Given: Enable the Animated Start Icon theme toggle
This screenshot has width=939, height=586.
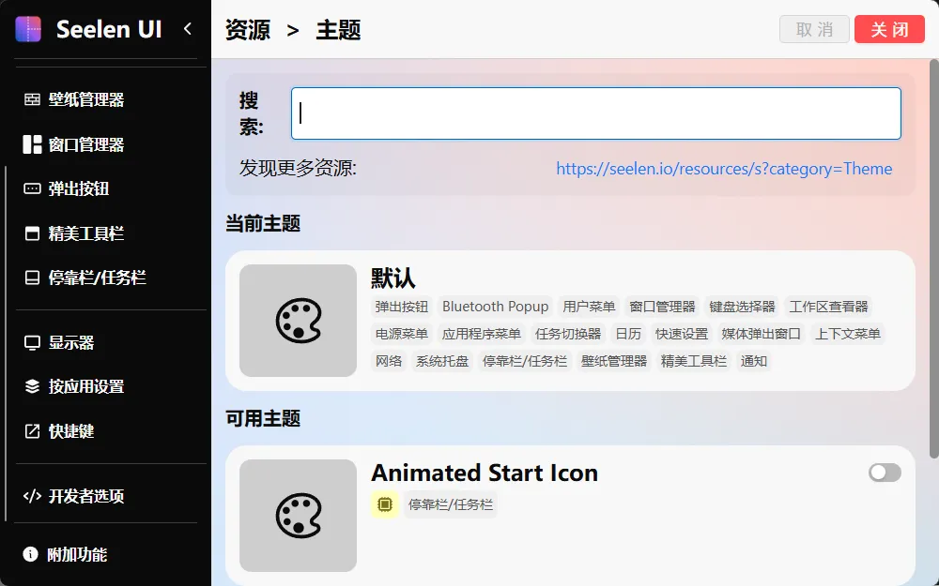Looking at the screenshot, I should coord(885,473).
